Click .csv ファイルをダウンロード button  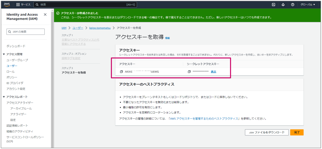pyautogui.click(x=267, y=132)
